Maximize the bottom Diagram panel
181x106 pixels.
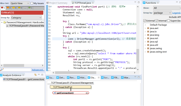tap(139, 77)
